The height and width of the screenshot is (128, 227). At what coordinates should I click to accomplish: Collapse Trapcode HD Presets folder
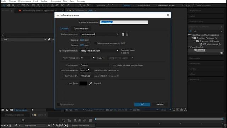tap(195, 41)
